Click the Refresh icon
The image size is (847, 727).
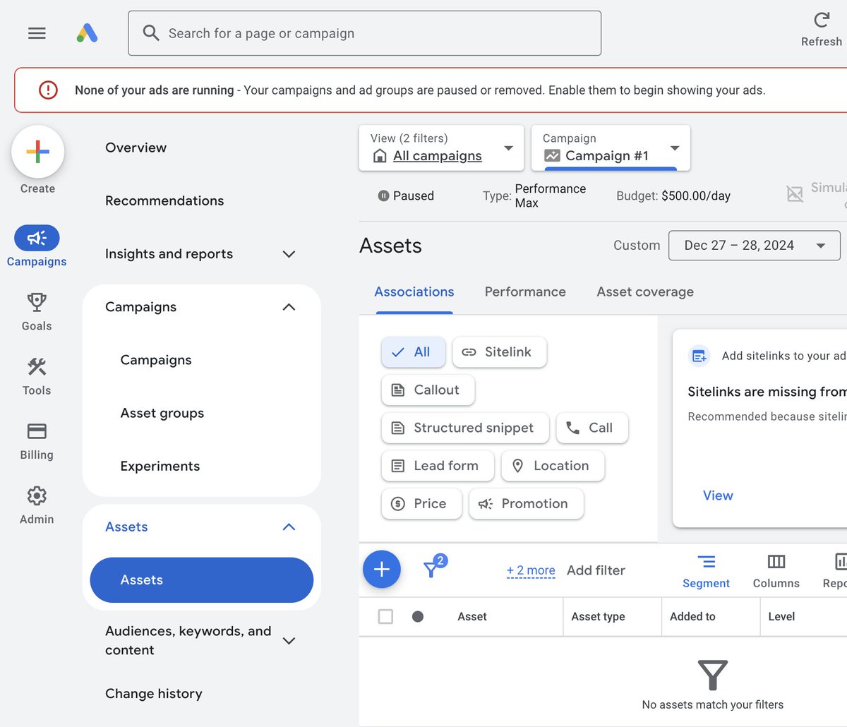pos(822,20)
